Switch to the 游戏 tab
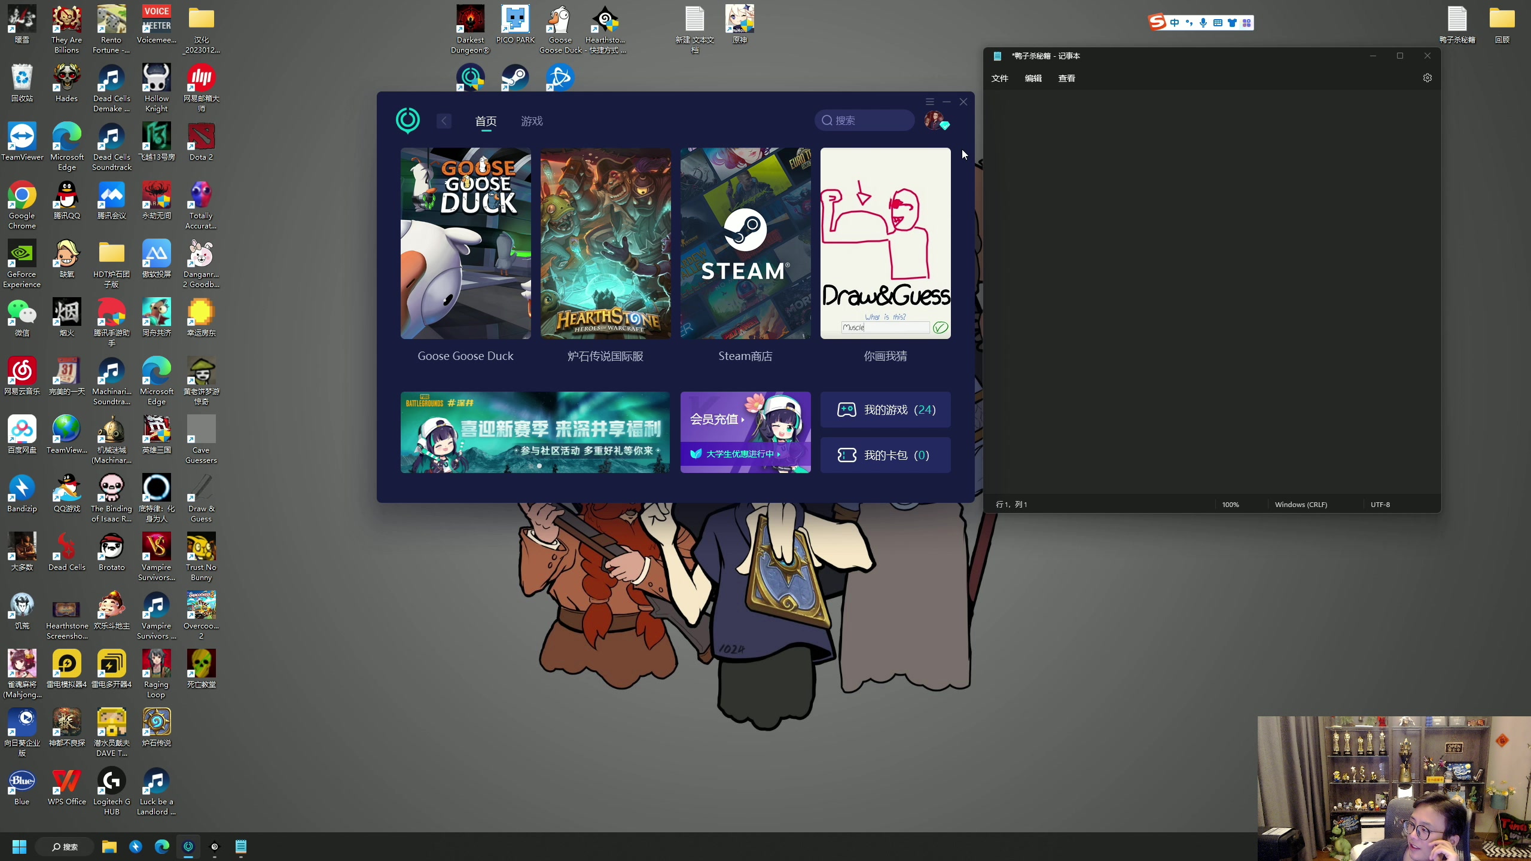This screenshot has width=1531, height=861. (532, 121)
